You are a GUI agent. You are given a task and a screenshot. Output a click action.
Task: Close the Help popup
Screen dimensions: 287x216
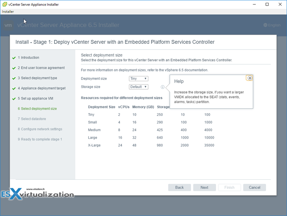coord(250,78)
